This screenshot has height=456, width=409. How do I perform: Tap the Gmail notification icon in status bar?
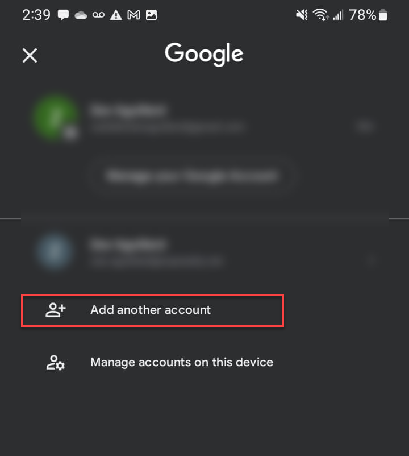[133, 15]
